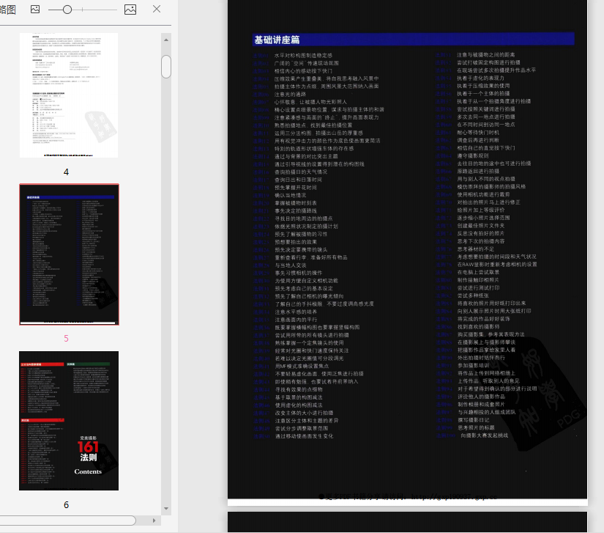Click the line 耐心等待快门时机

click(x=478, y=132)
